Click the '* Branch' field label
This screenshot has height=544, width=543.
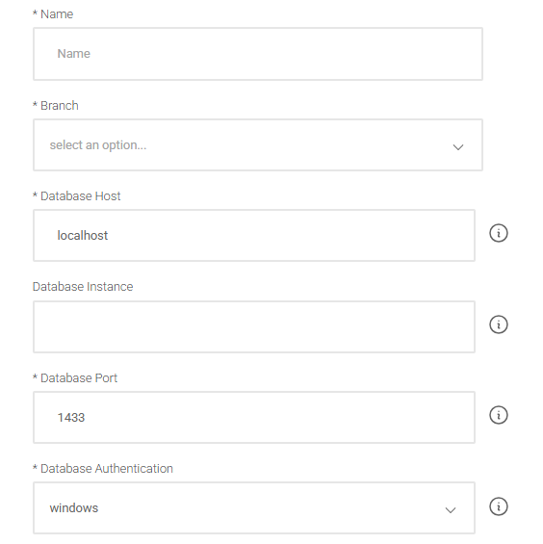point(56,106)
